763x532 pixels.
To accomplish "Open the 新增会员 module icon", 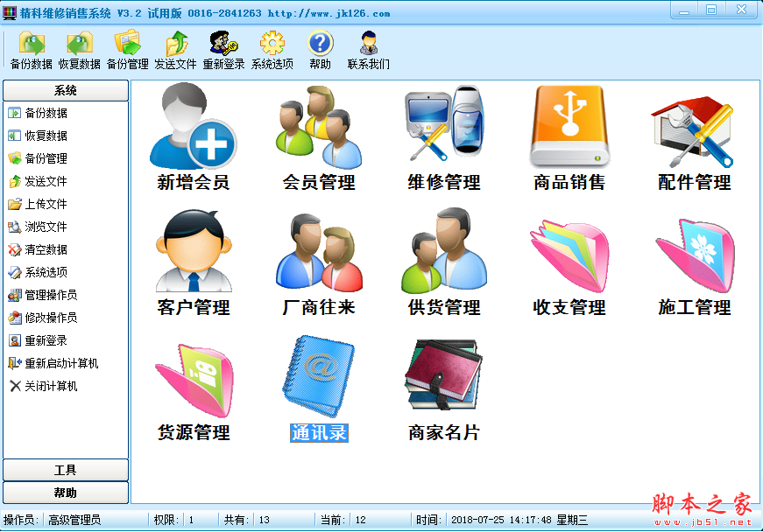I will (194, 136).
